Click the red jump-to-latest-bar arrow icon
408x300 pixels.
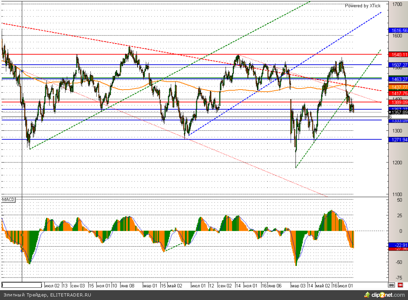pos(400,285)
